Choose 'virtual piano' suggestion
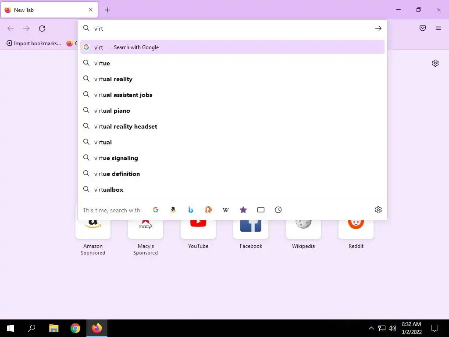This screenshot has width=449, height=337. tap(232, 110)
